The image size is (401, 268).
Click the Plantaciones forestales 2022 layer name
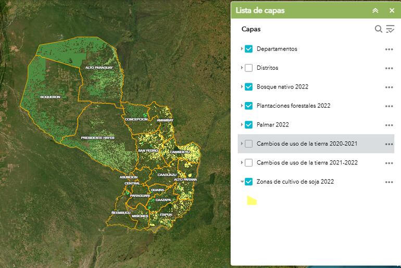293,106
